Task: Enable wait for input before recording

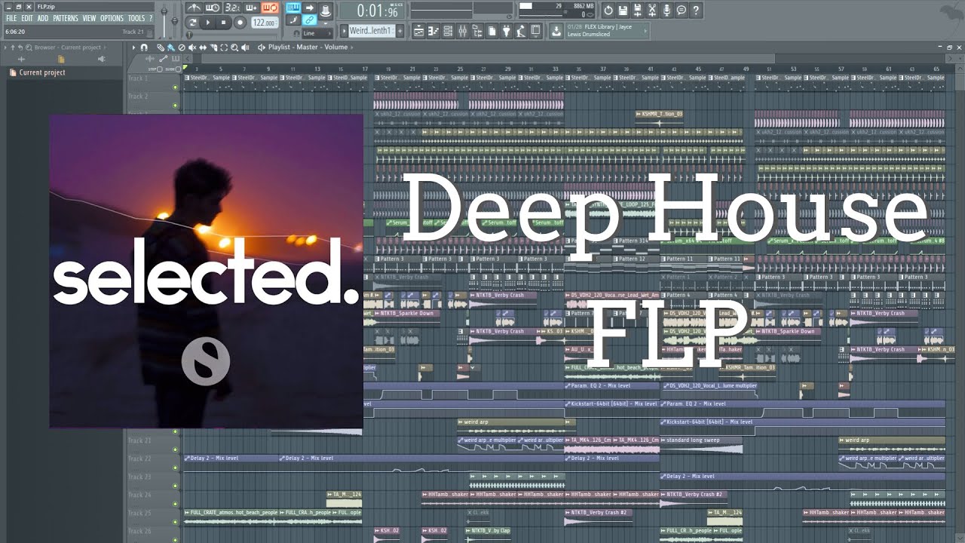Action: (213, 8)
